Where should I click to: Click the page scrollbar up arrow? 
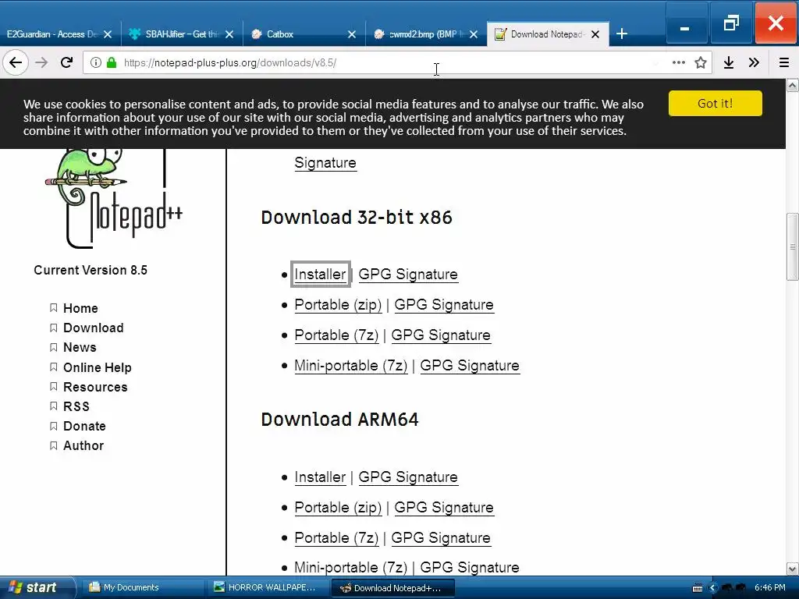[793, 85]
